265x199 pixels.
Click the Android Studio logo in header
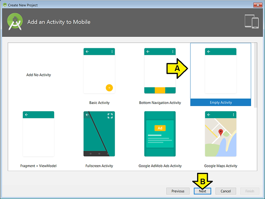click(15, 22)
